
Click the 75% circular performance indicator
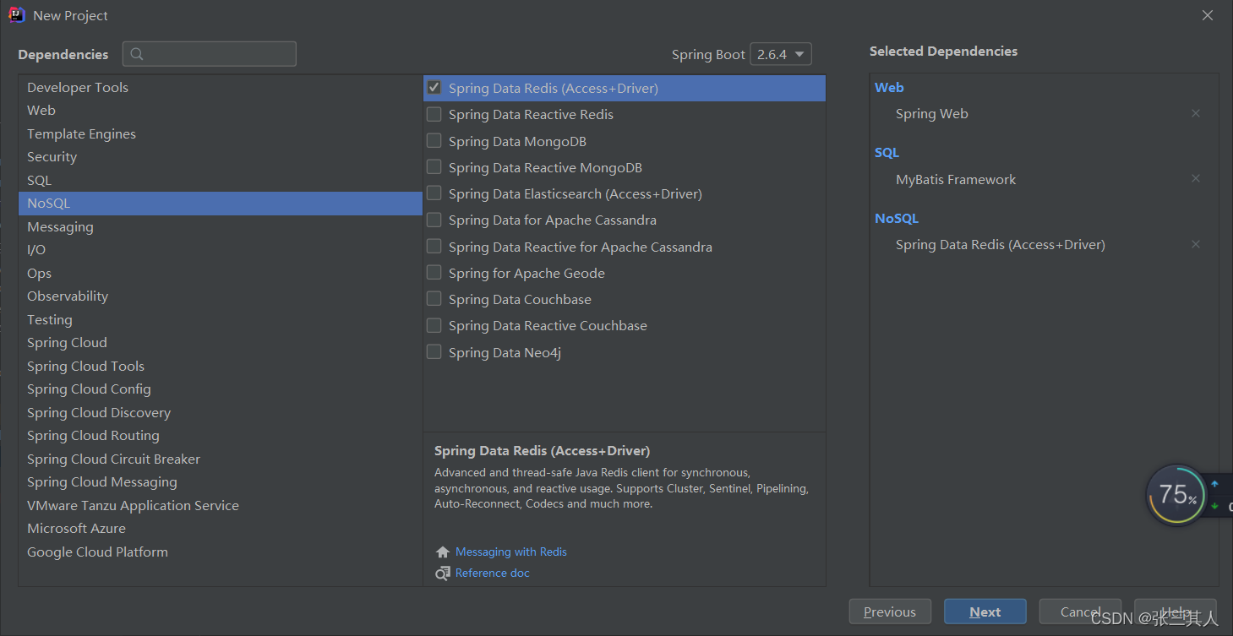click(x=1176, y=495)
